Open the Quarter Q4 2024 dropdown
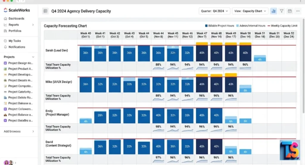Image resolution: width=305 pixels, height=165 pixels. coord(214,11)
